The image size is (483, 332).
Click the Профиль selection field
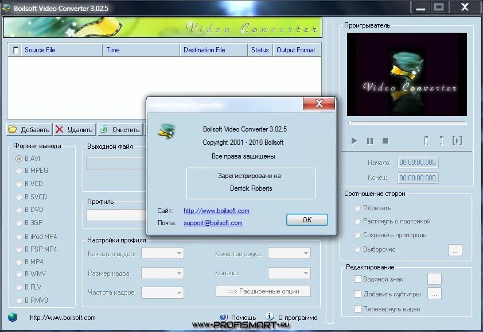(x=116, y=215)
